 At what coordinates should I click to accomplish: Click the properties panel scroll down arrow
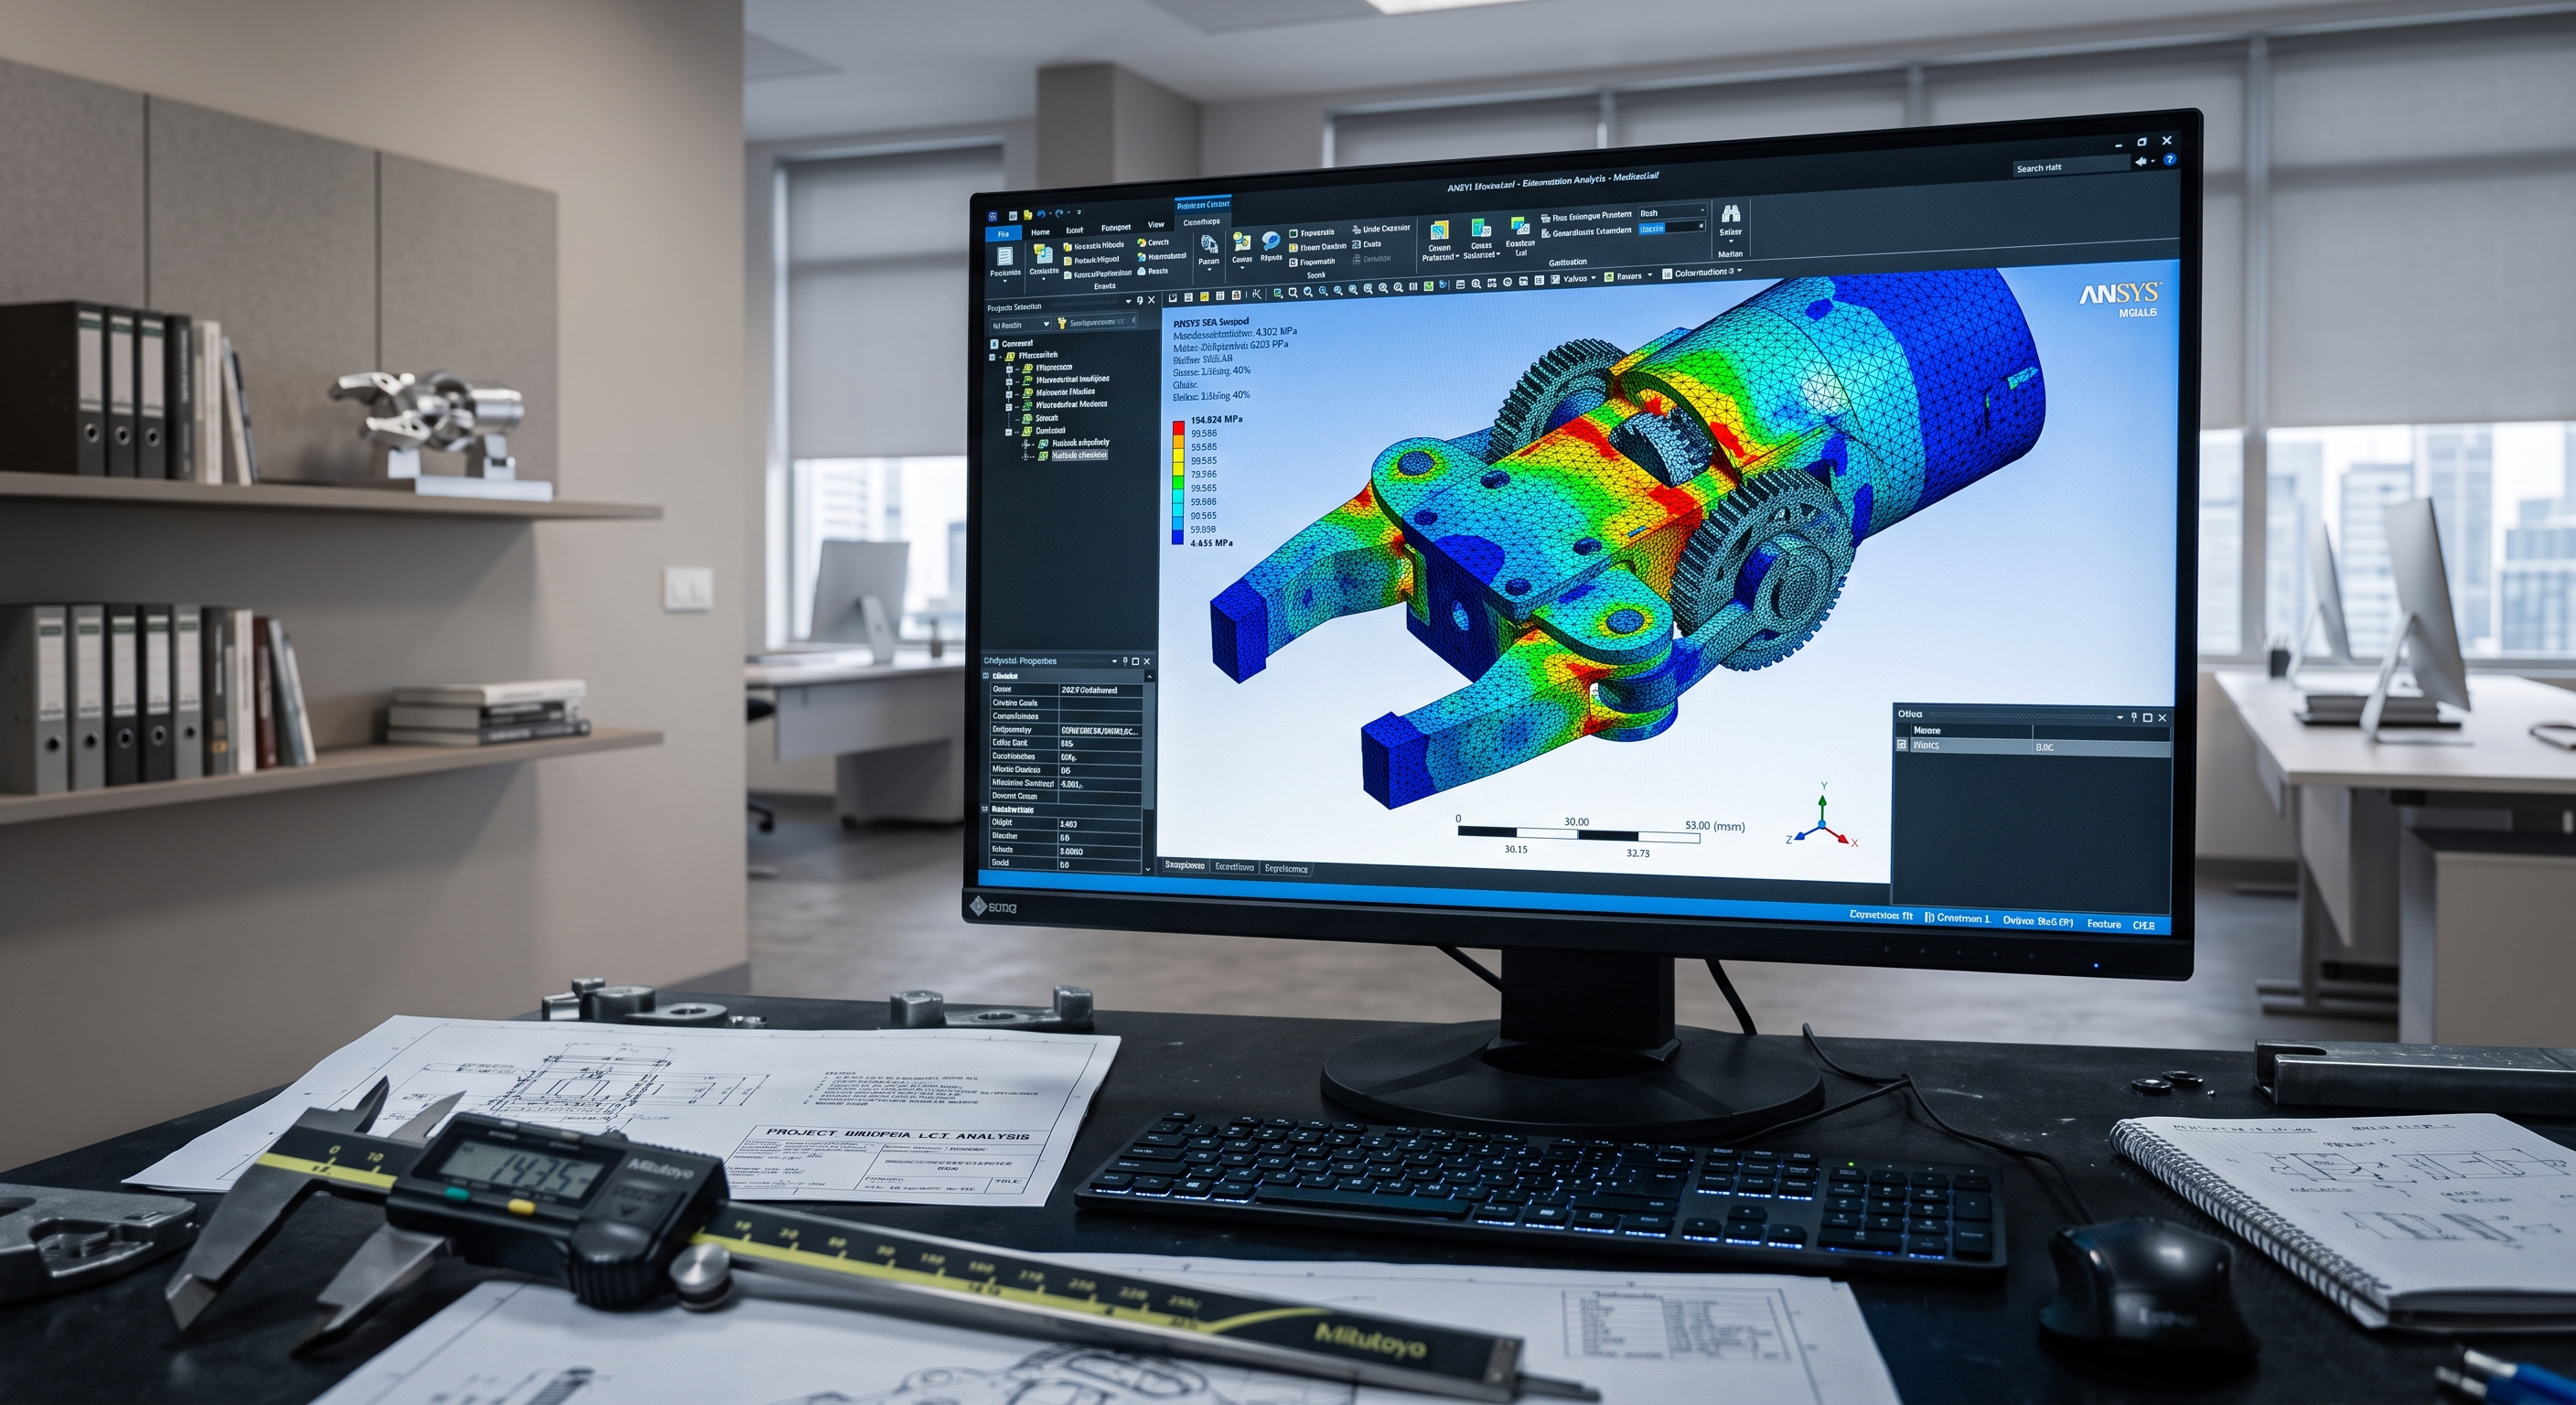(x=1148, y=869)
